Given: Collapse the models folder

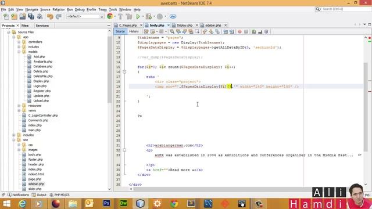Looking at the screenshot, I should (x=19, y=52).
